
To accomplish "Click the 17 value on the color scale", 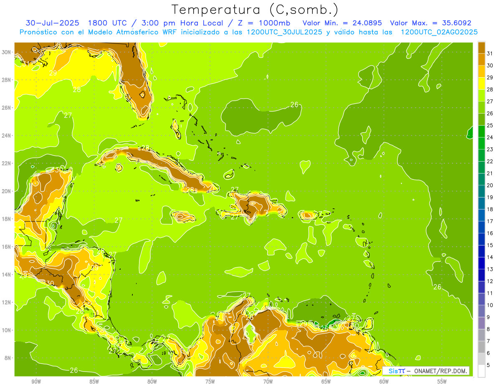I will click(x=490, y=221).
